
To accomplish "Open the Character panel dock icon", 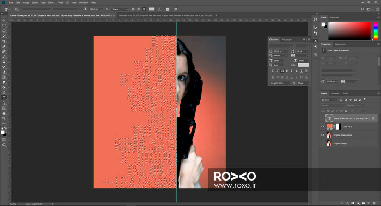I will (x=315, y=41).
